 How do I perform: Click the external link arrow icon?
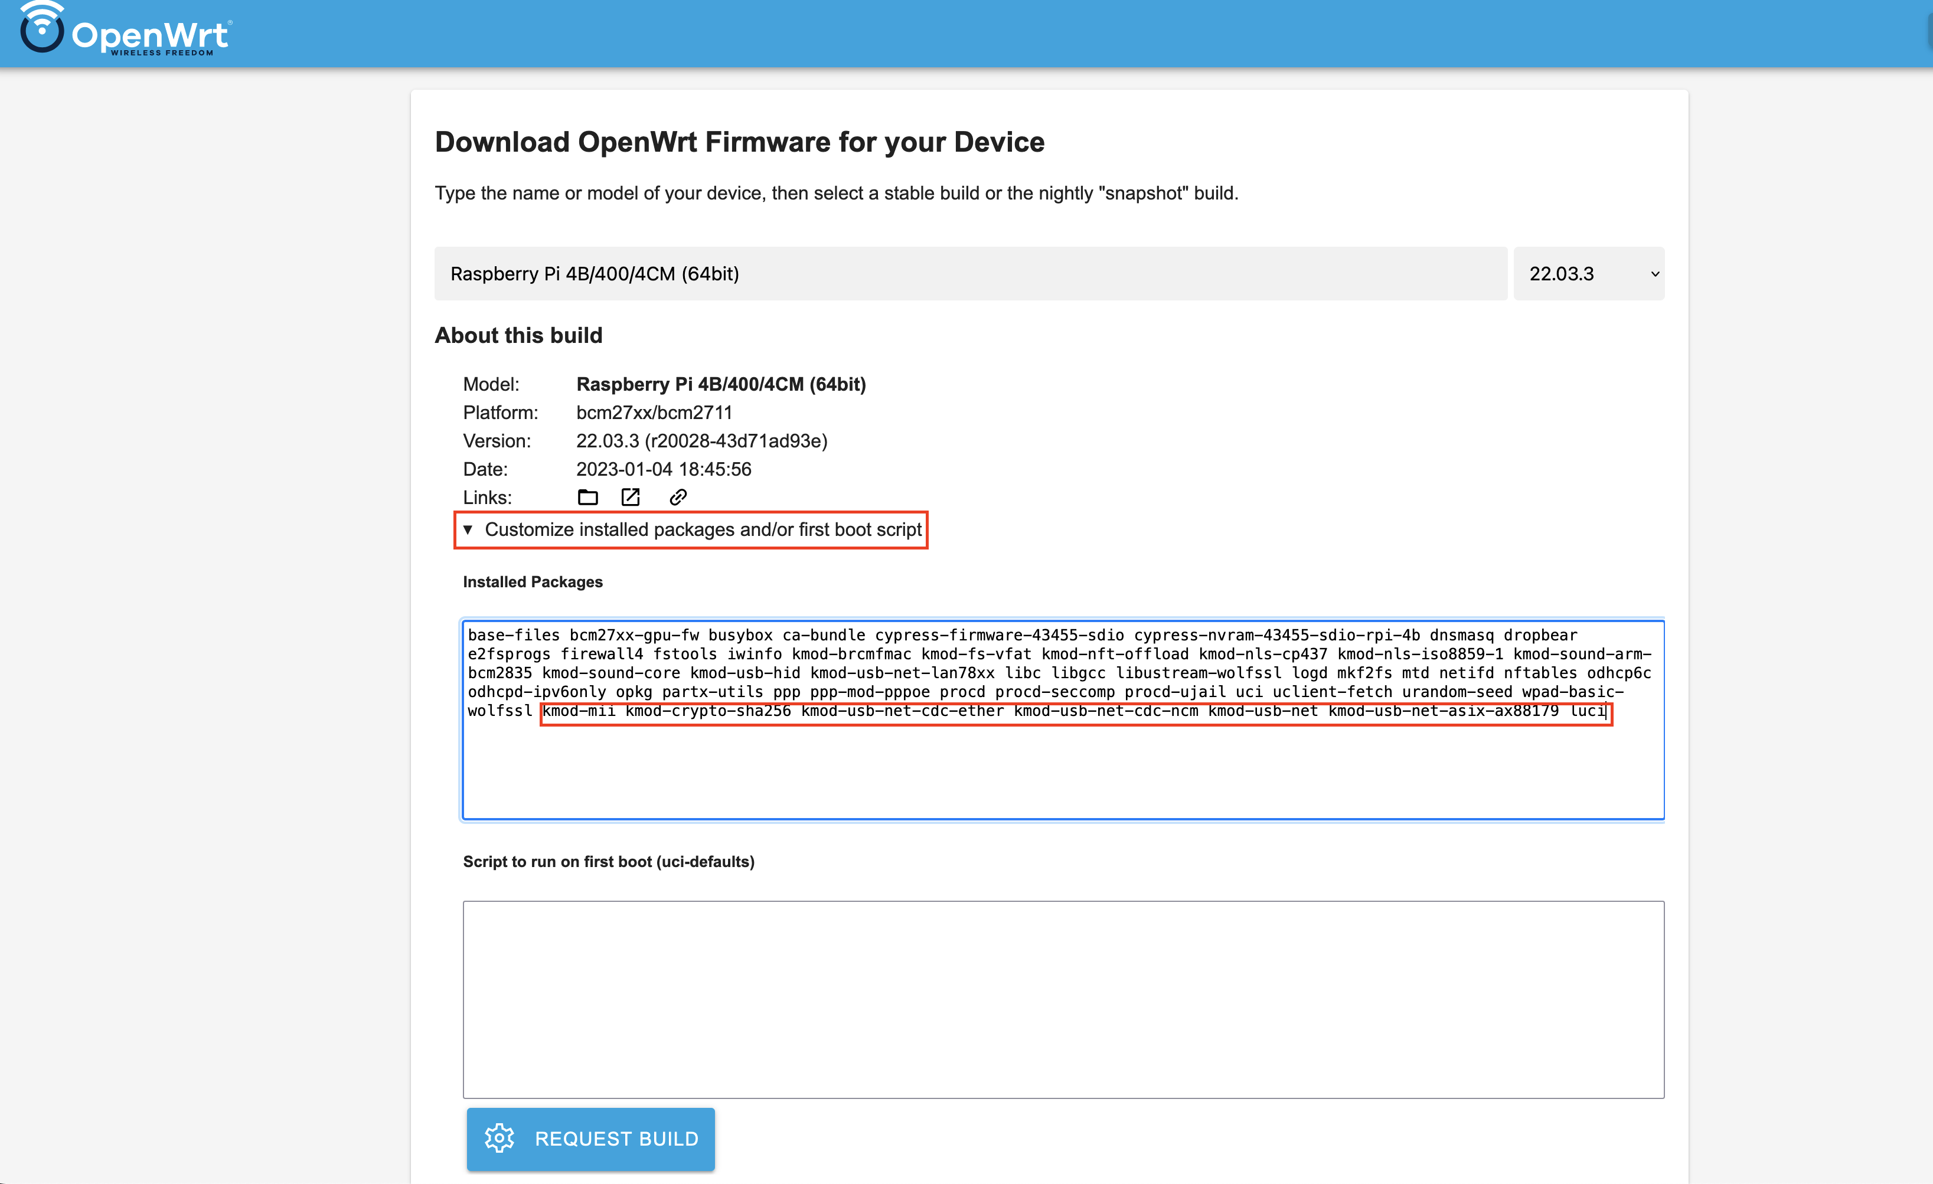[x=631, y=497]
